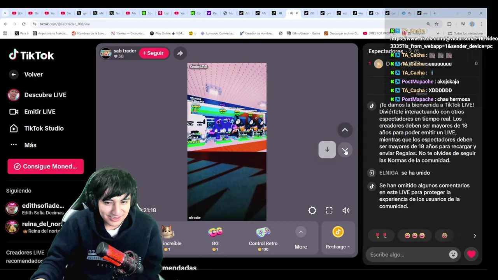Image resolution: width=498 pixels, height=280 pixels.
Task: Open the Descargar archivo bookmark
Action: coord(341,33)
